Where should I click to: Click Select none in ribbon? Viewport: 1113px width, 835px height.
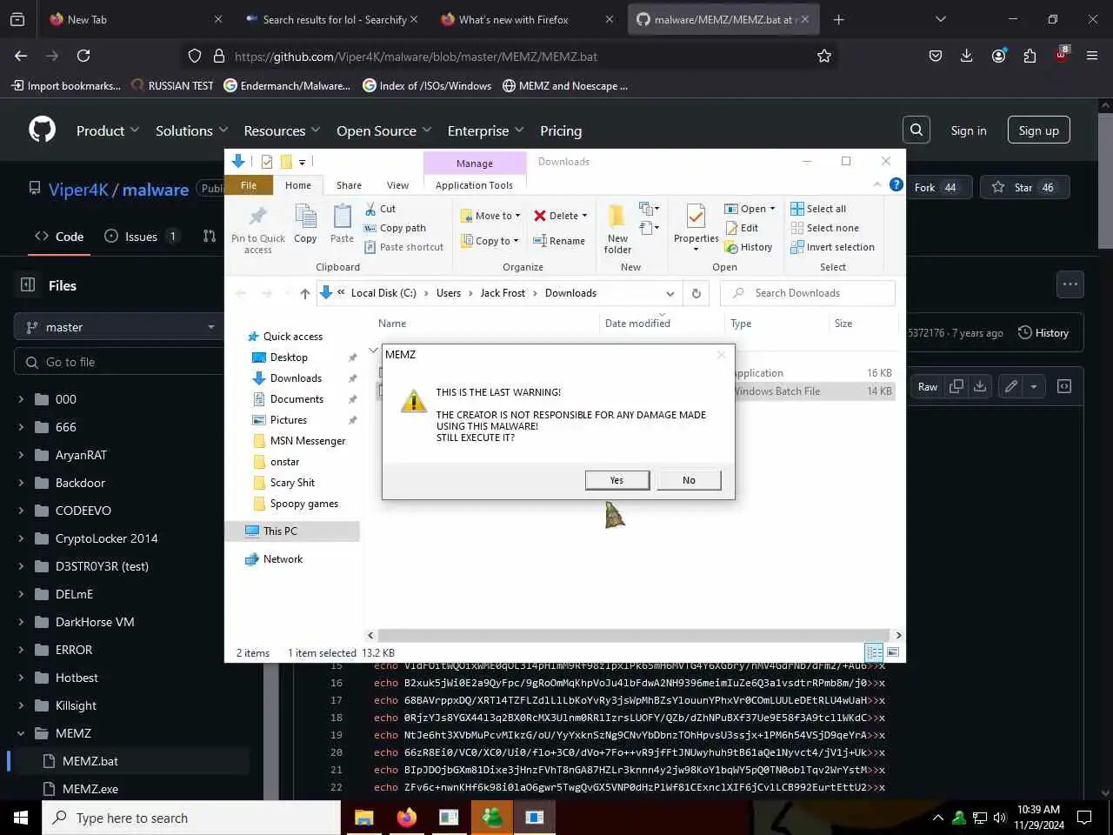[824, 228]
